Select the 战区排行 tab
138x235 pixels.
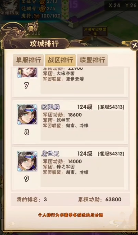(x=60, y=60)
